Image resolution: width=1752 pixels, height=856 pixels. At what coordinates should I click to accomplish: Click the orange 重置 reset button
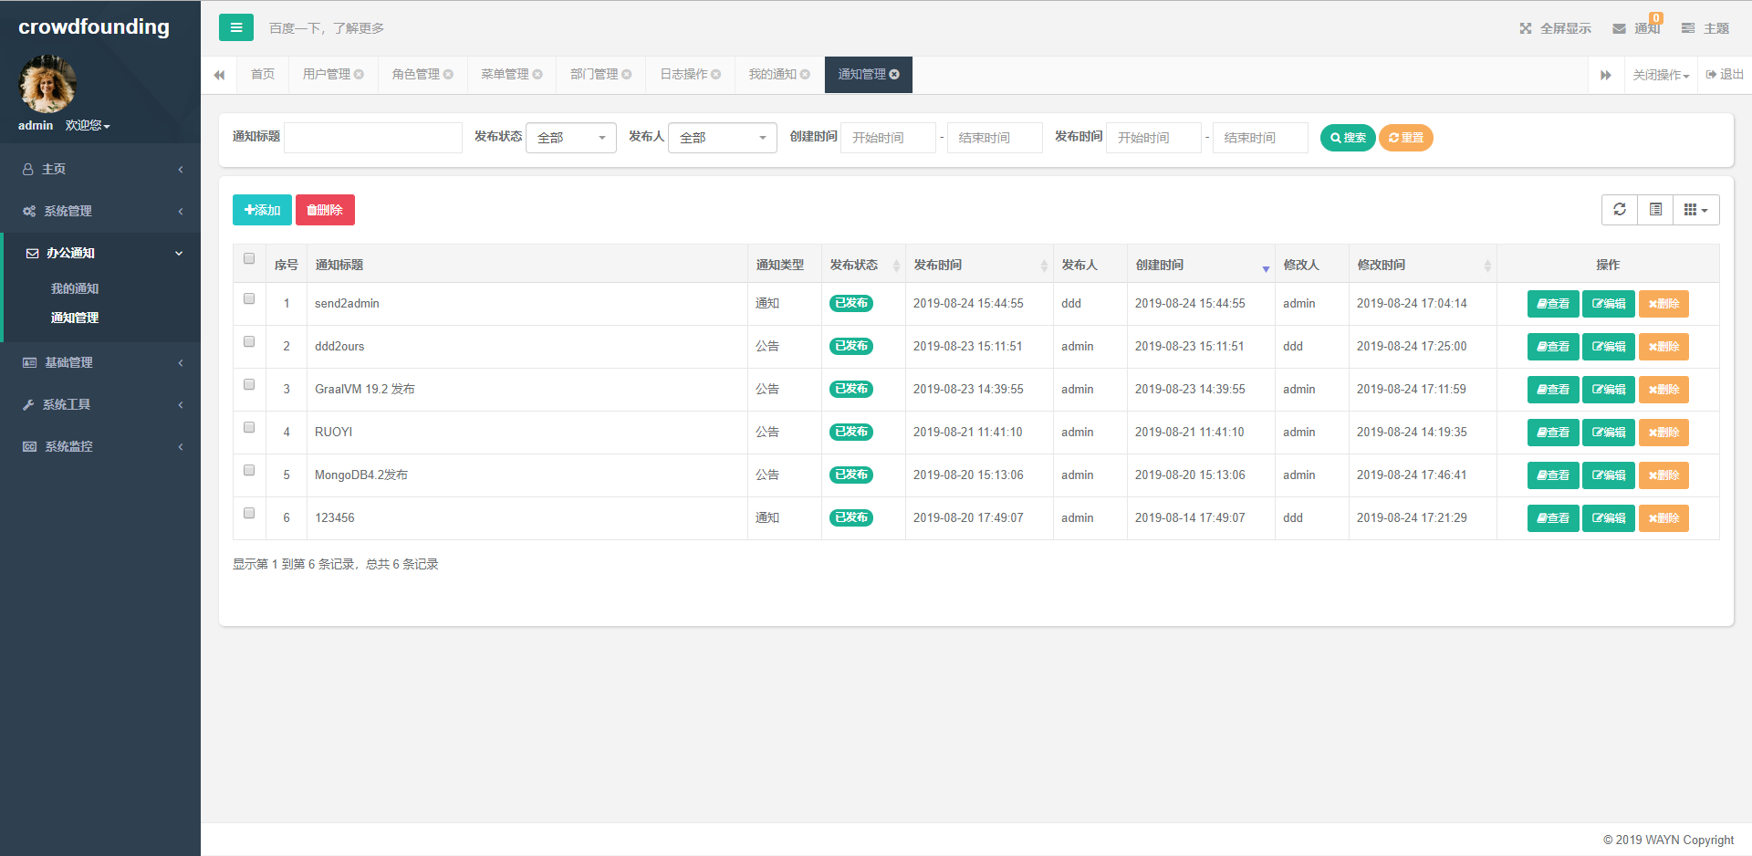point(1406,138)
